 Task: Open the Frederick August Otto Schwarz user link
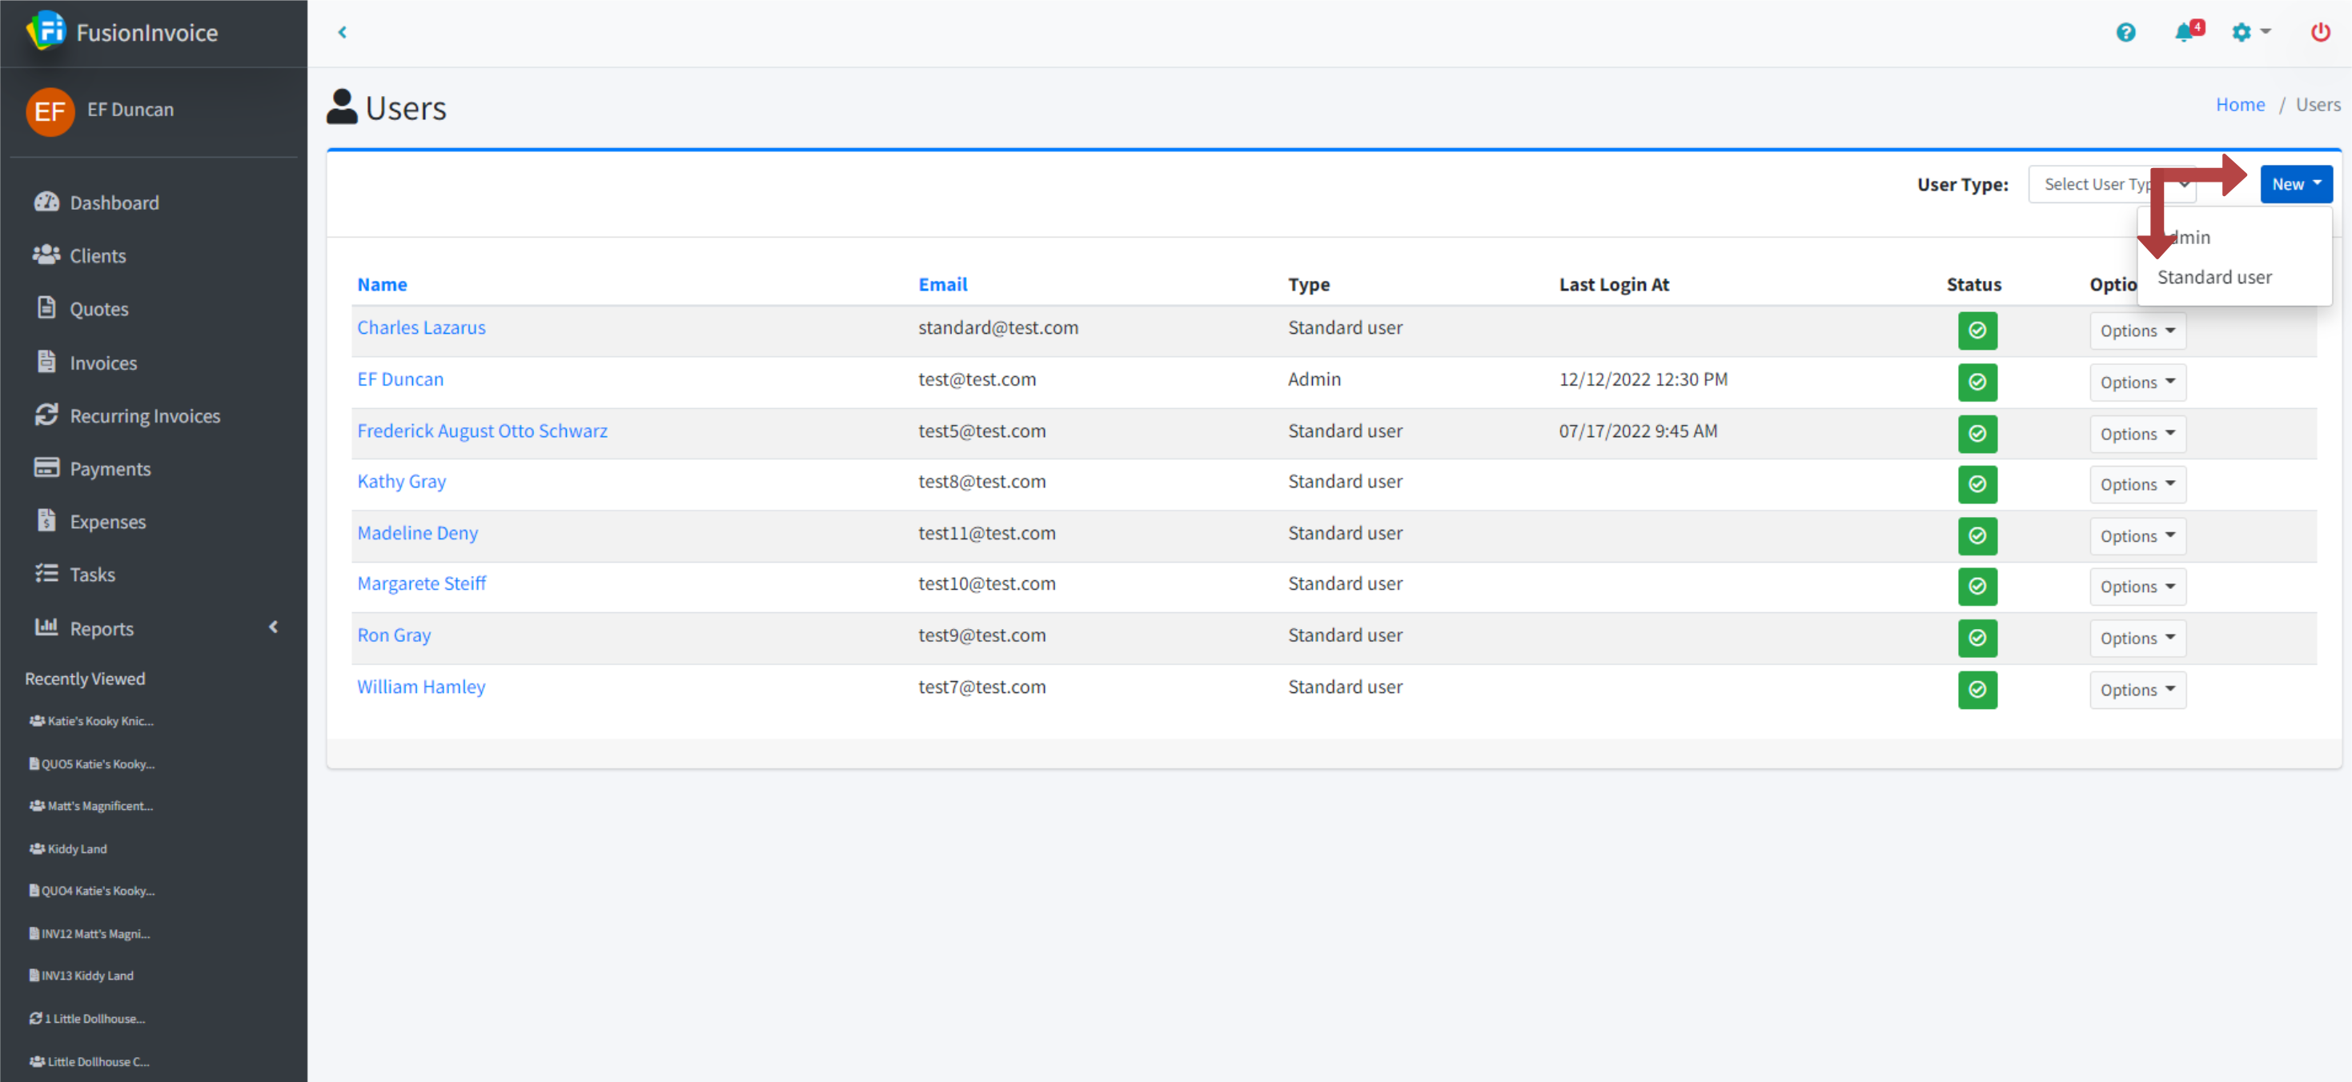point(482,431)
